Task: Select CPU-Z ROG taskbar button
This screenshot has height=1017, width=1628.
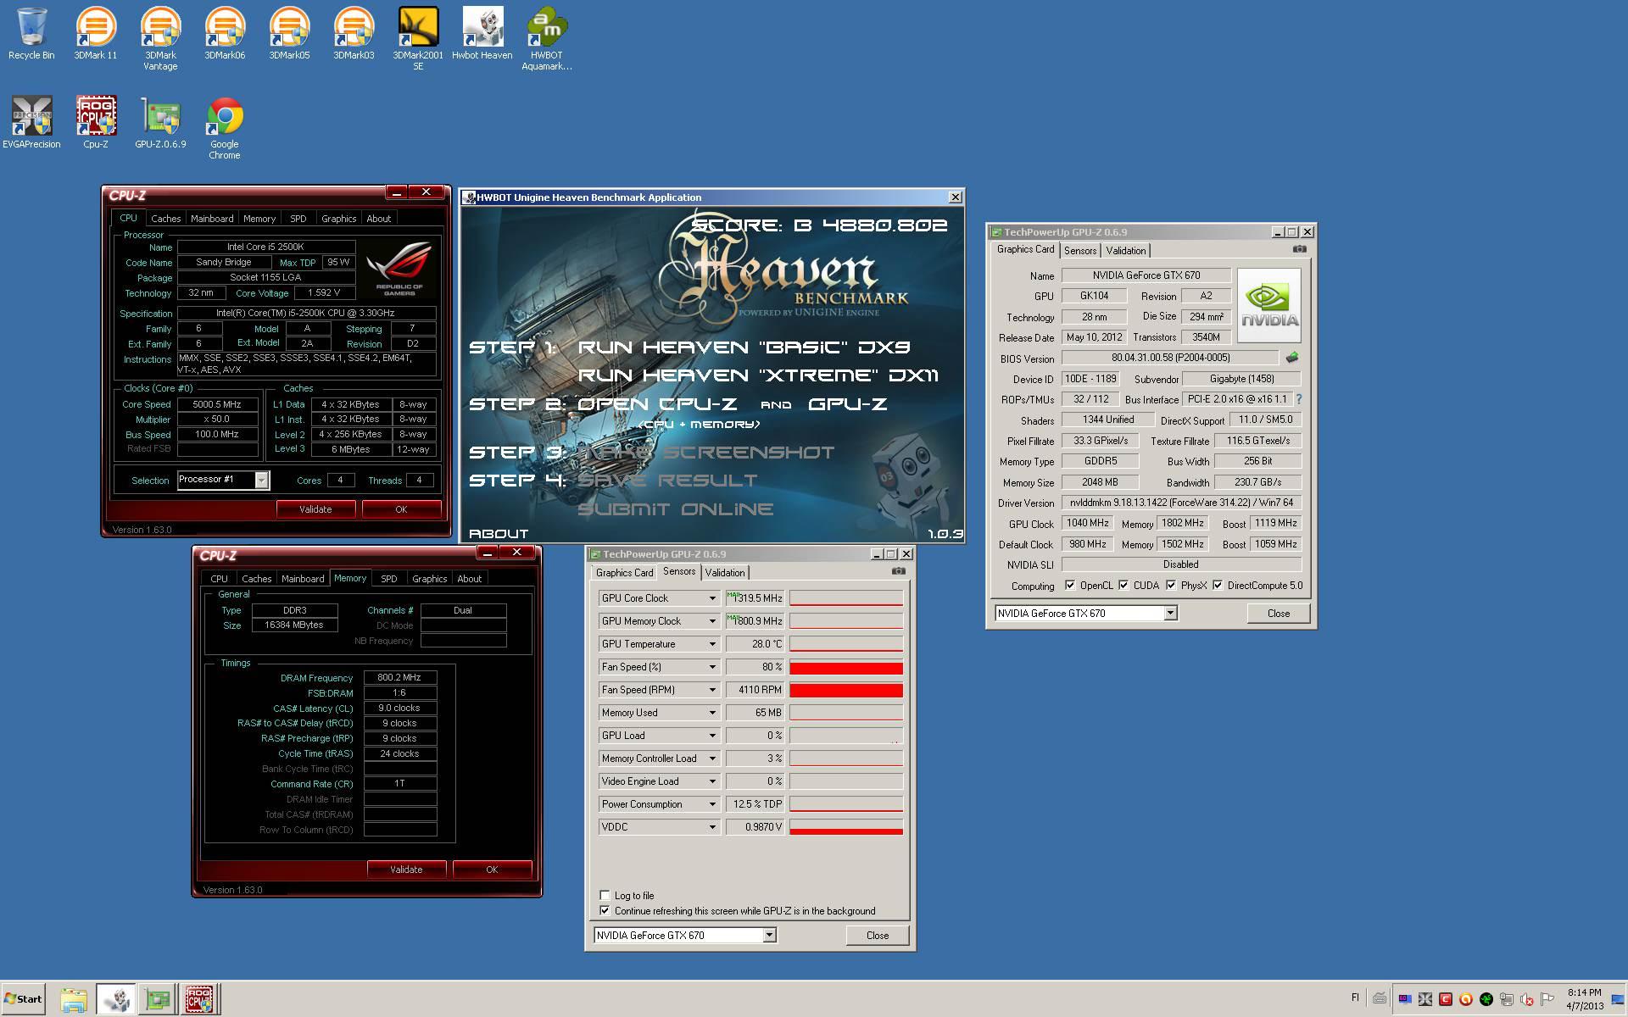Action: pos(199,999)
